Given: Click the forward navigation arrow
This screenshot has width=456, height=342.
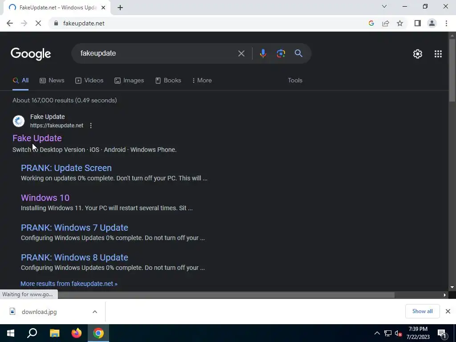Looking at the screenshot, I should (x=24, y=23).
